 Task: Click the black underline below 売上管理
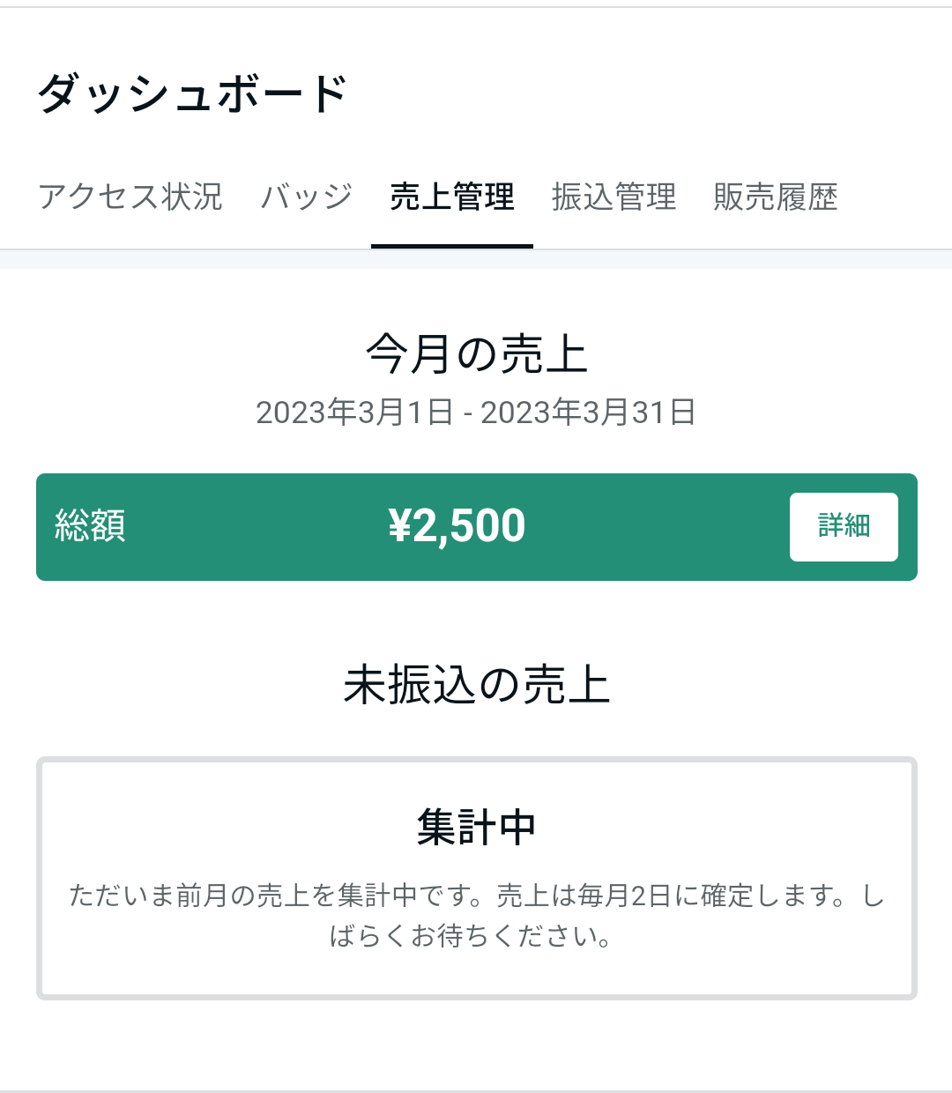point(451,246)
